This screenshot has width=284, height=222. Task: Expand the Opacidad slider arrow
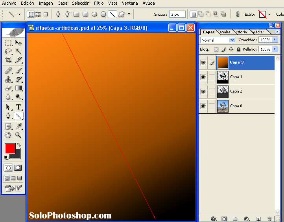275,40
